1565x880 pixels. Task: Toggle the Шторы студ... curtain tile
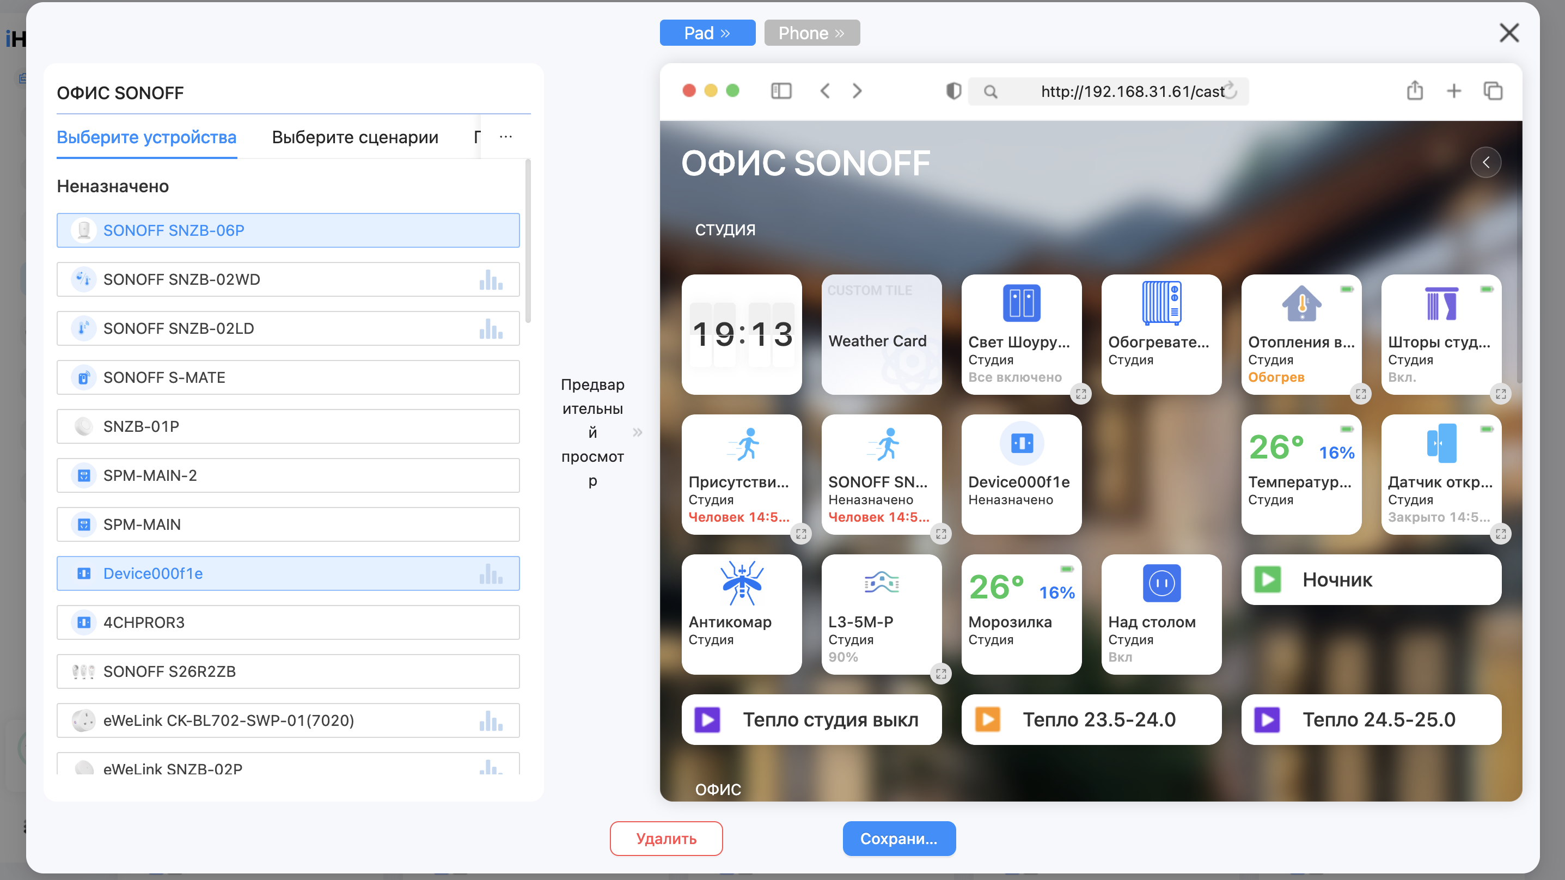click(x=1441, y=335)
